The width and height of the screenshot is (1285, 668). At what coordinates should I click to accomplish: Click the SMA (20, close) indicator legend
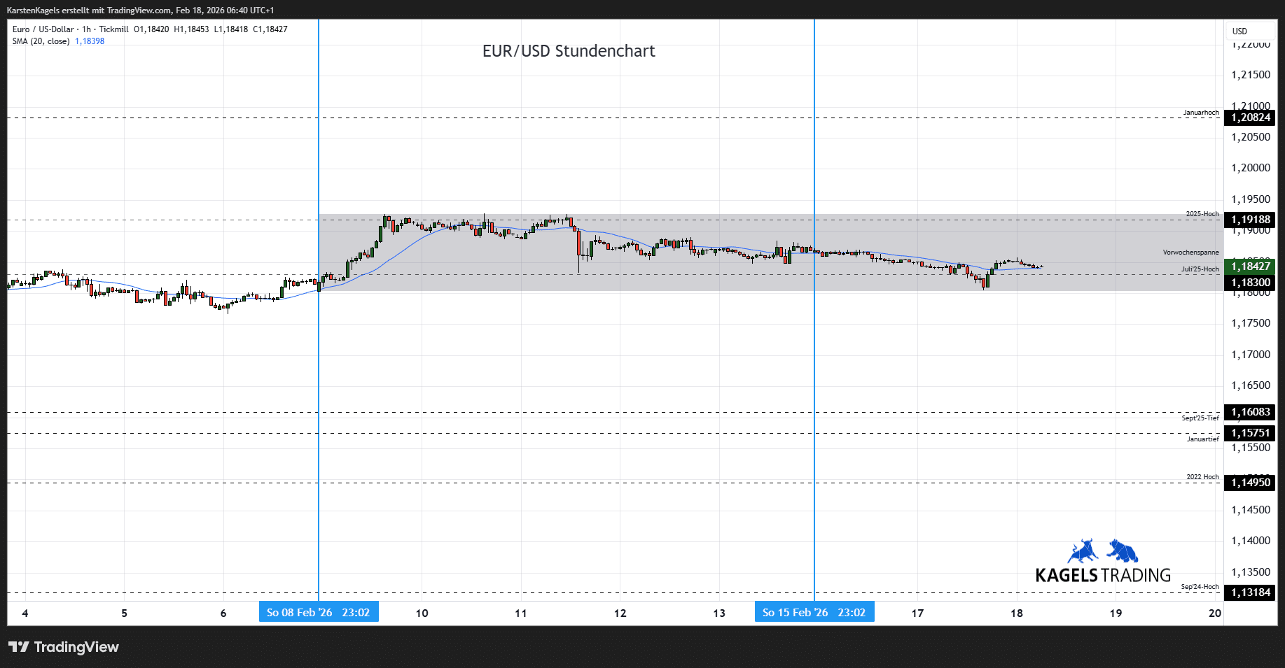41,41
